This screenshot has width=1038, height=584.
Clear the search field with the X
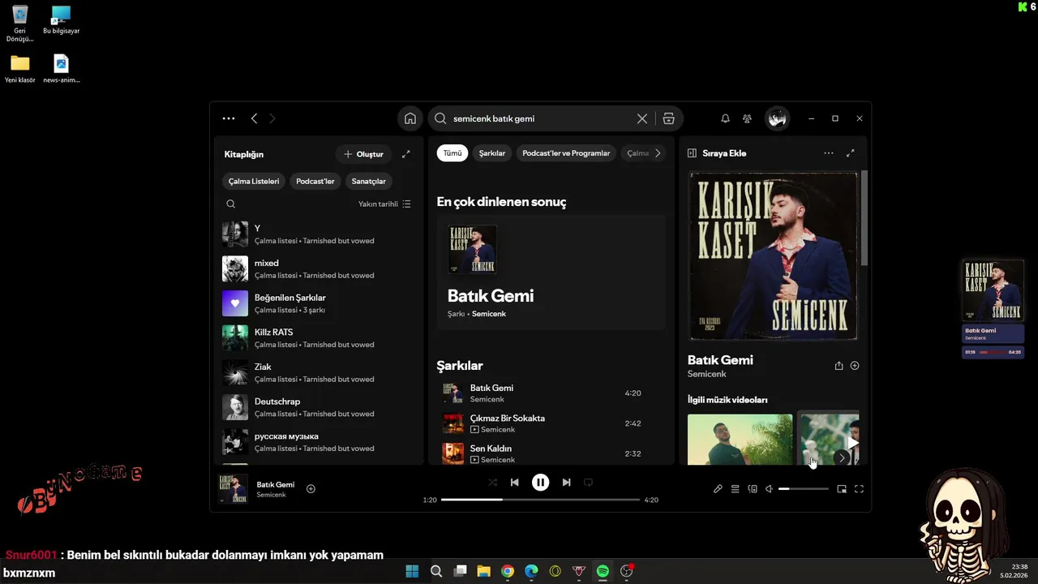click(x=642, y=118)
